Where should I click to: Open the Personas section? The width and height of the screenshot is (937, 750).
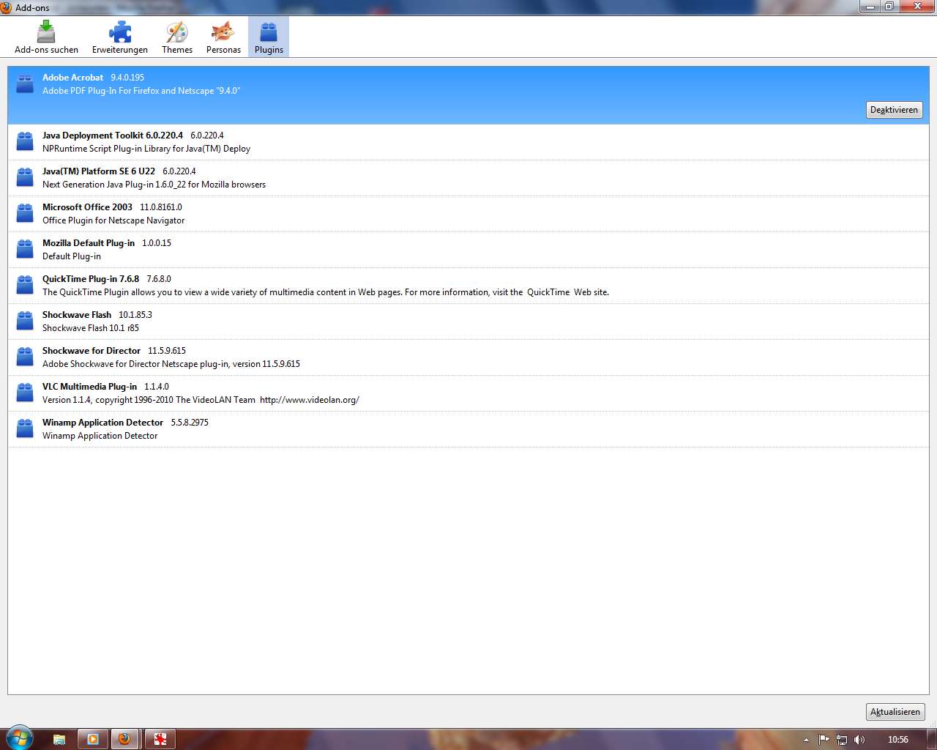tap(223, 37)
